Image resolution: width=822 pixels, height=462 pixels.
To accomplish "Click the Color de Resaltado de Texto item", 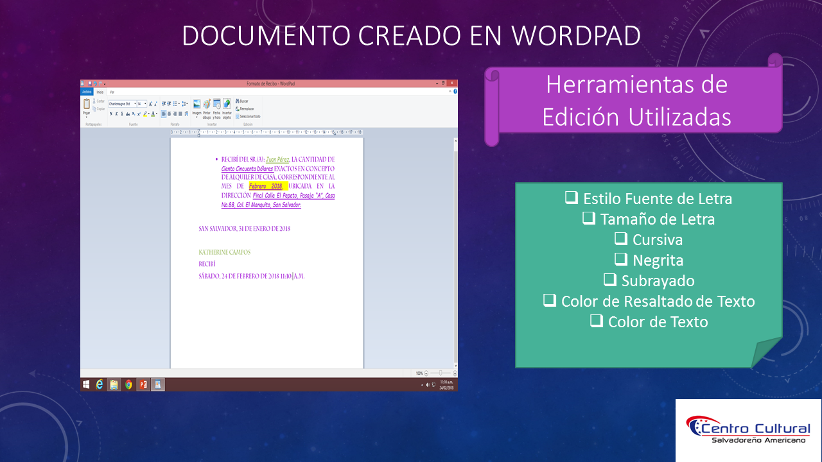I will (649, 301).
